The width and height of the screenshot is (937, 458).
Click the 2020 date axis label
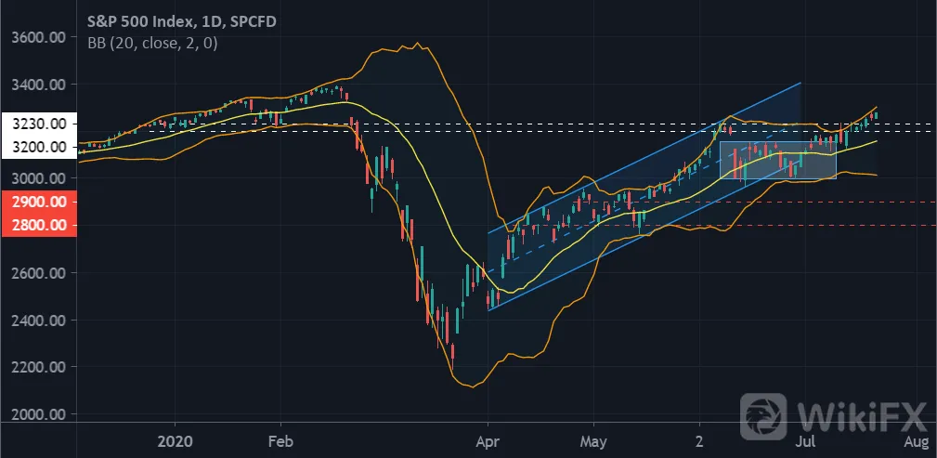click(176, 442)
